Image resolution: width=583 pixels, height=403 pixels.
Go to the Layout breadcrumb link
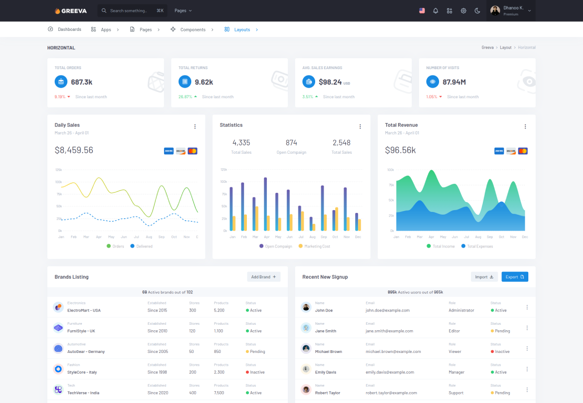[x=506, y=47]
